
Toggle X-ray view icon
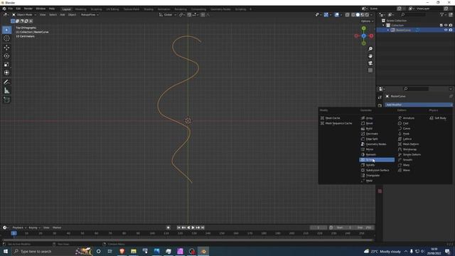point(347,14)
